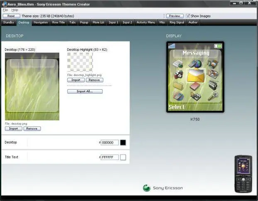Screen dimensions: 258x201
Task: Select the yellow Messaging envelope icon
Action: [x=196, y=75]
